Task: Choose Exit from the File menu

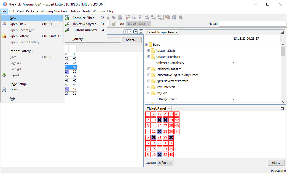Action: pyautogui.click(x=33, y=99)
